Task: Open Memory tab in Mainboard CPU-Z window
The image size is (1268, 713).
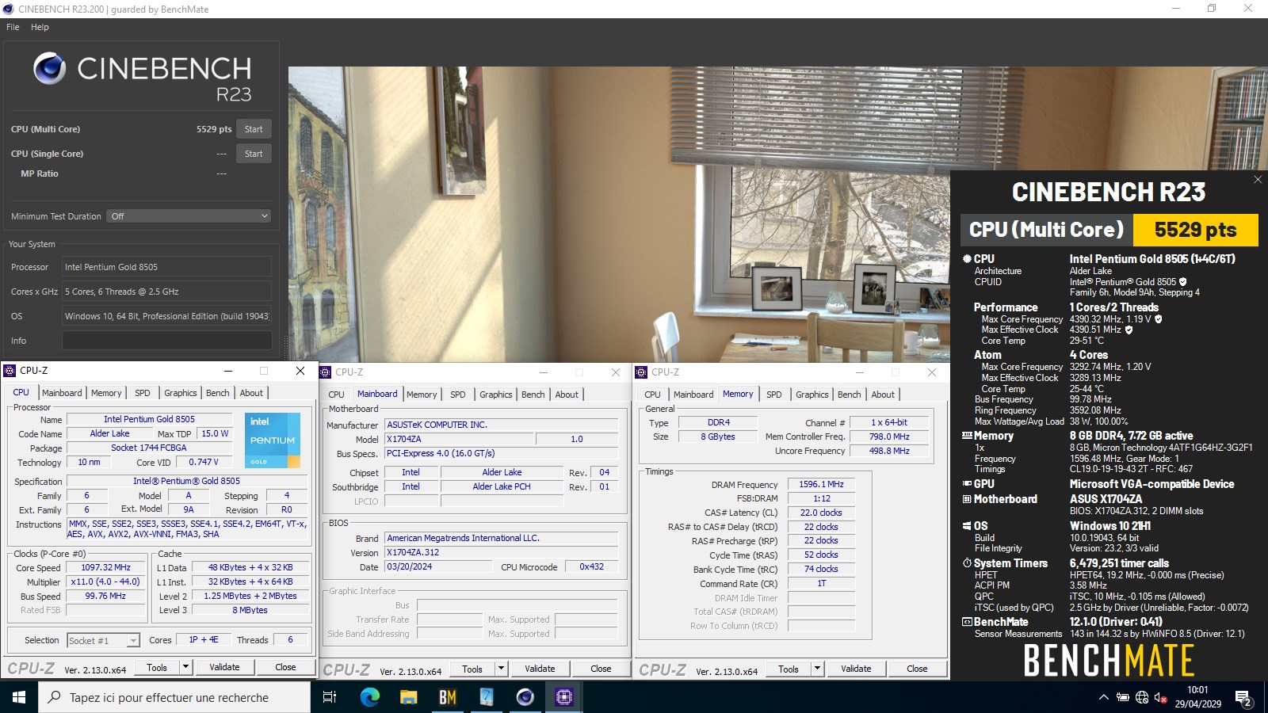Action: pyautogui.click(x=422, y=395)
